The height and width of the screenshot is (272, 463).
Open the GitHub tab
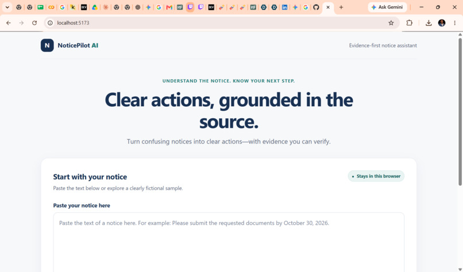(317, 7)
